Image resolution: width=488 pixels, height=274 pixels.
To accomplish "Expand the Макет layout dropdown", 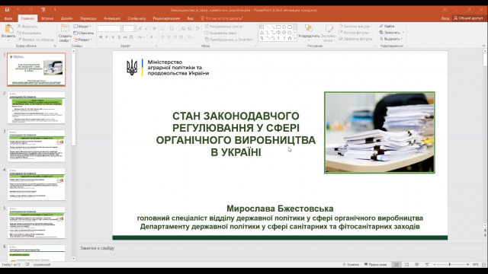I will 82,27.
